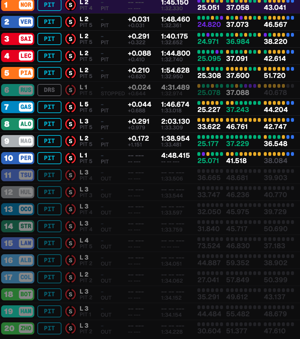The height and width of the screenshot is (339, 300).
Task: Select the VER driver tag
Action: pyautogui.click(x=26, y=22)
